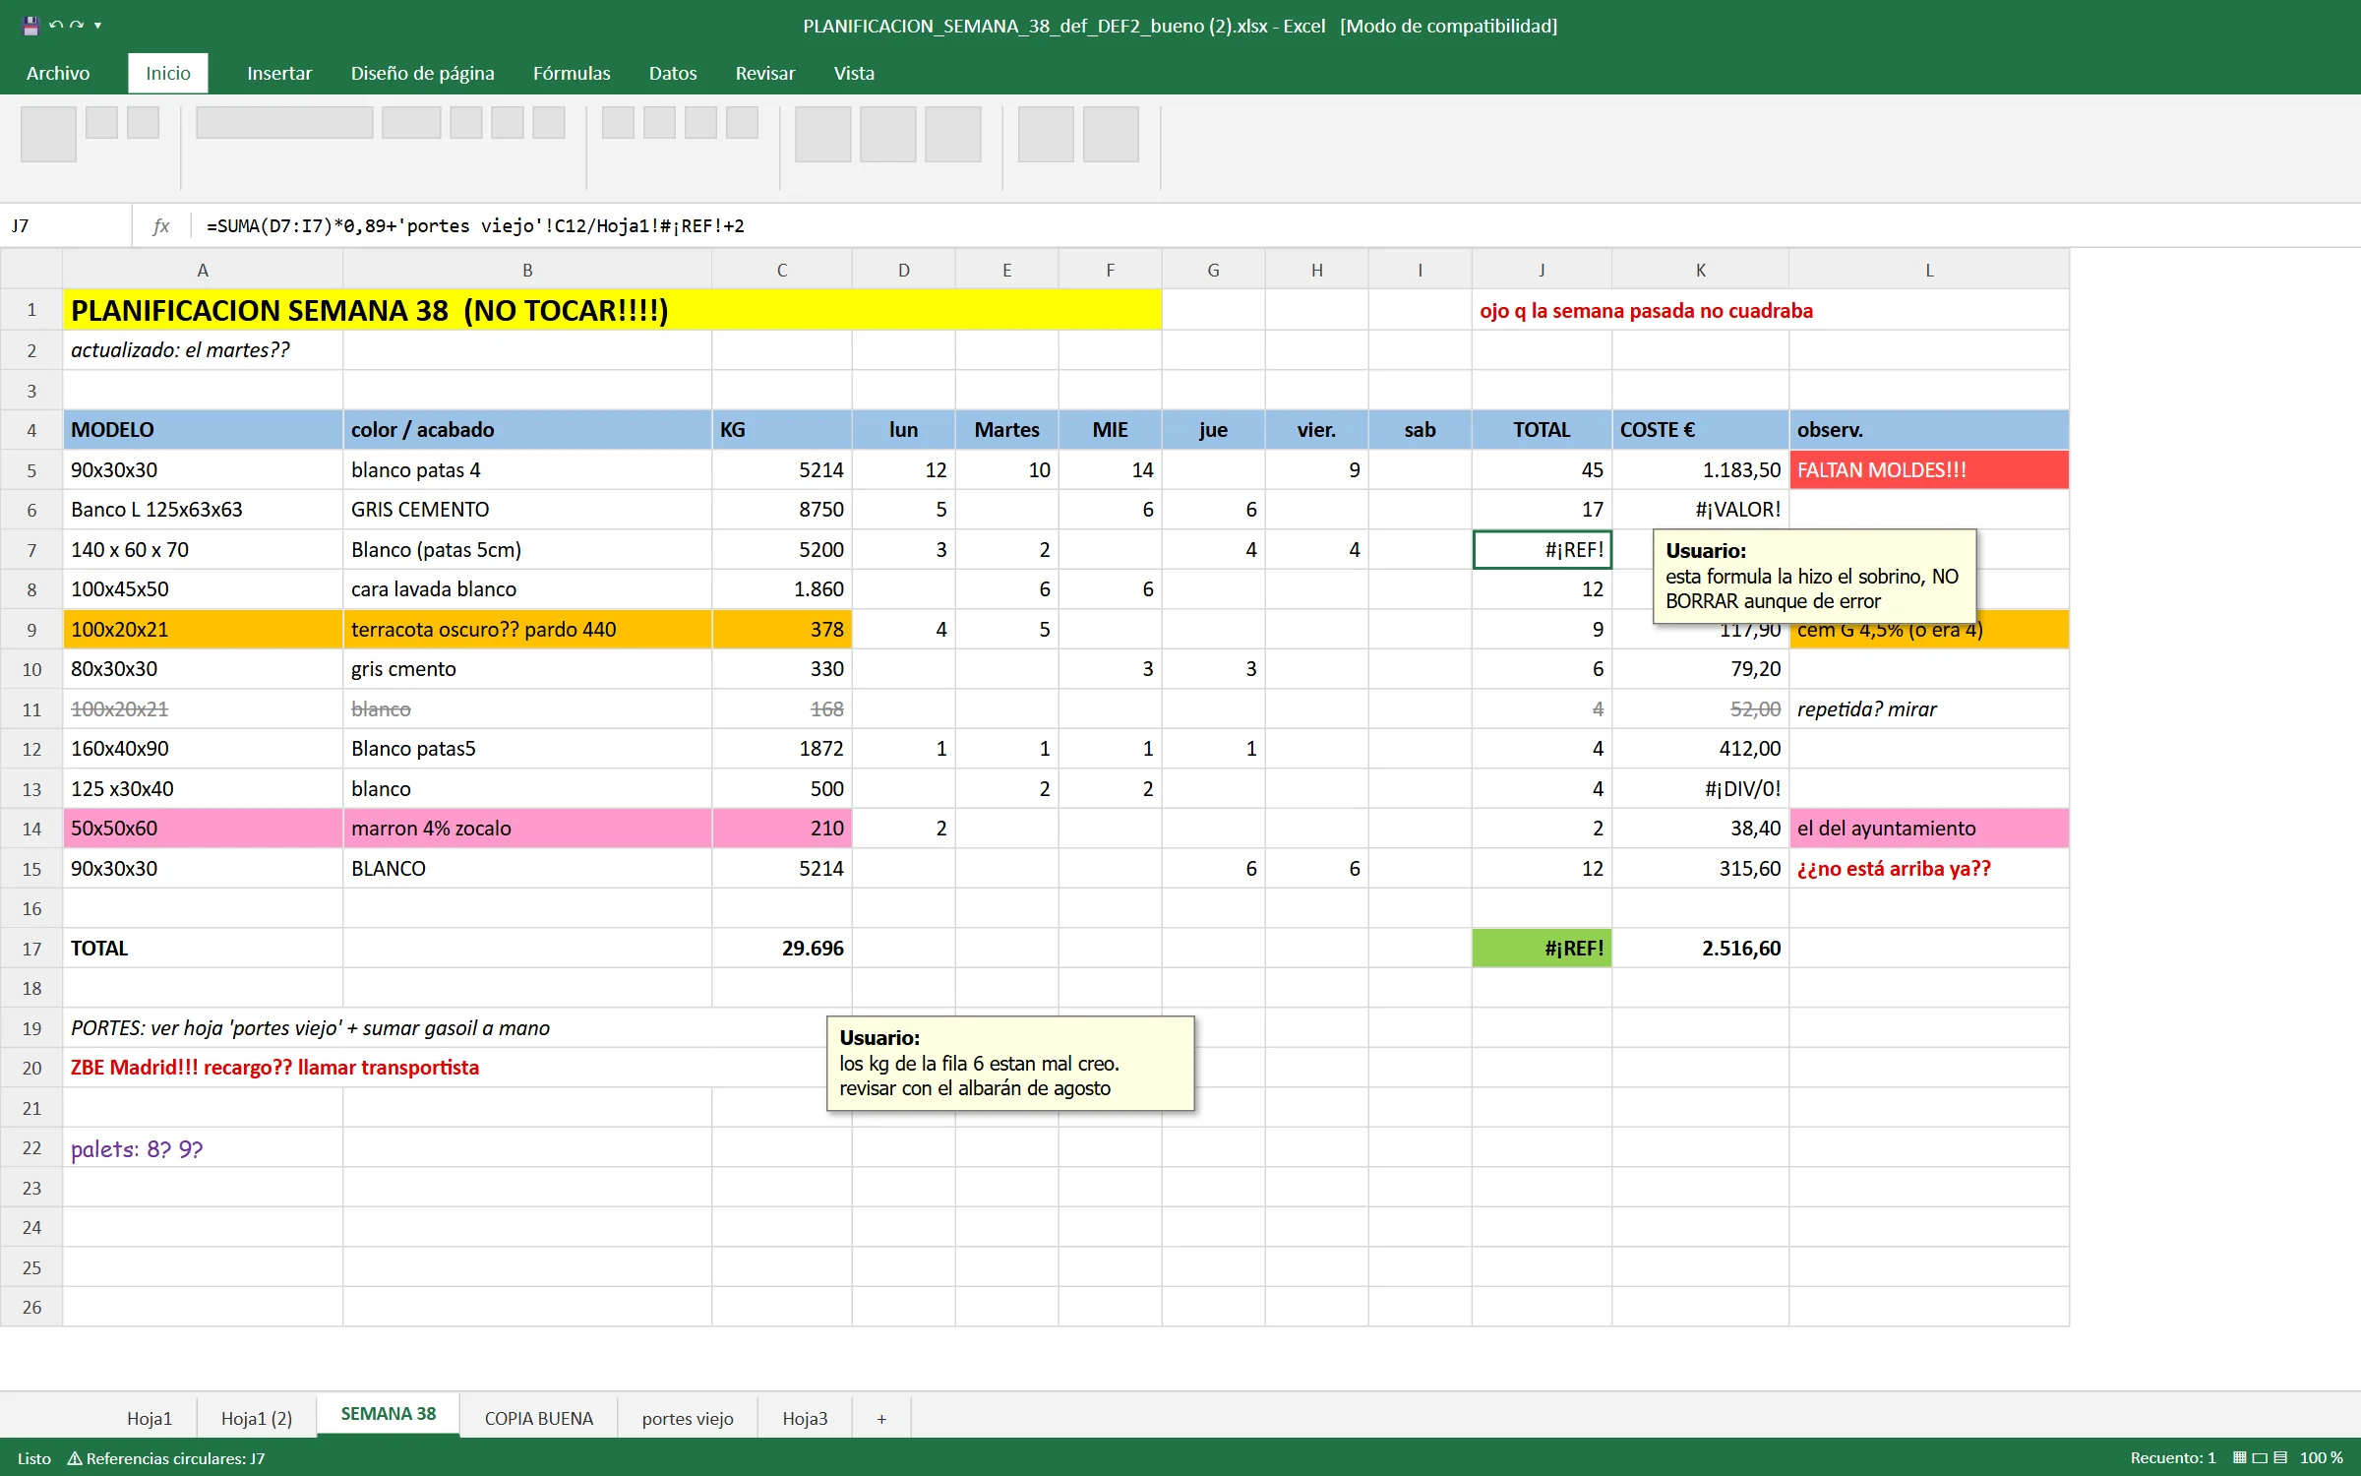The image size is (2361, 1476).
Task: Switch to the COPIA BUENA sheet
Action: click(539, 1418)
